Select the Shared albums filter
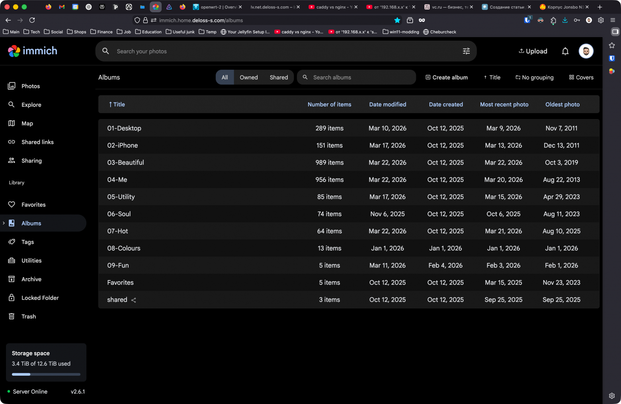This screenshot has width=621, height=404. tap(279, 77)
